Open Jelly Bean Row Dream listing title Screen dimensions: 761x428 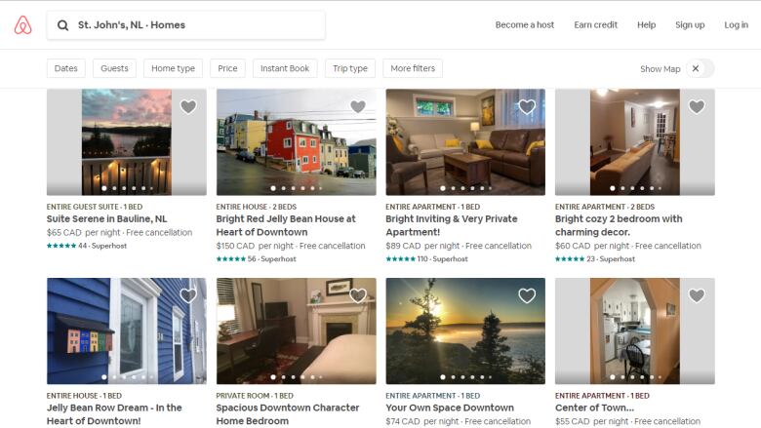tap(114, 414)
